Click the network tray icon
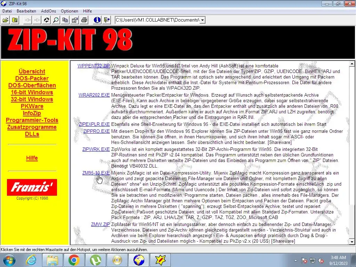Viewport: 356px width, 267px height. click(x=313, y=261)
